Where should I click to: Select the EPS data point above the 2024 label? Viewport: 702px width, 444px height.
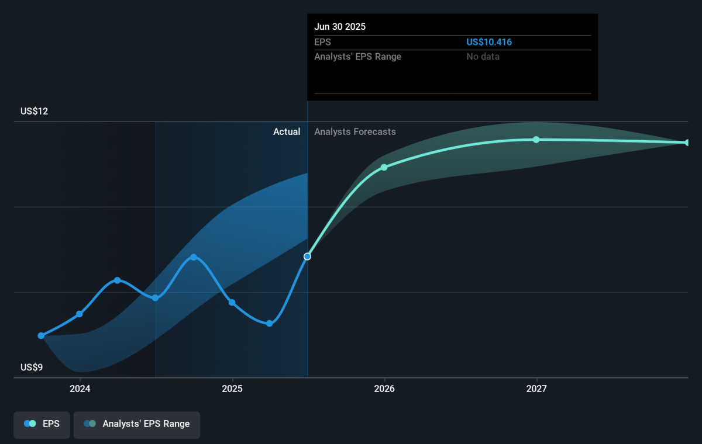click(80, 314)
